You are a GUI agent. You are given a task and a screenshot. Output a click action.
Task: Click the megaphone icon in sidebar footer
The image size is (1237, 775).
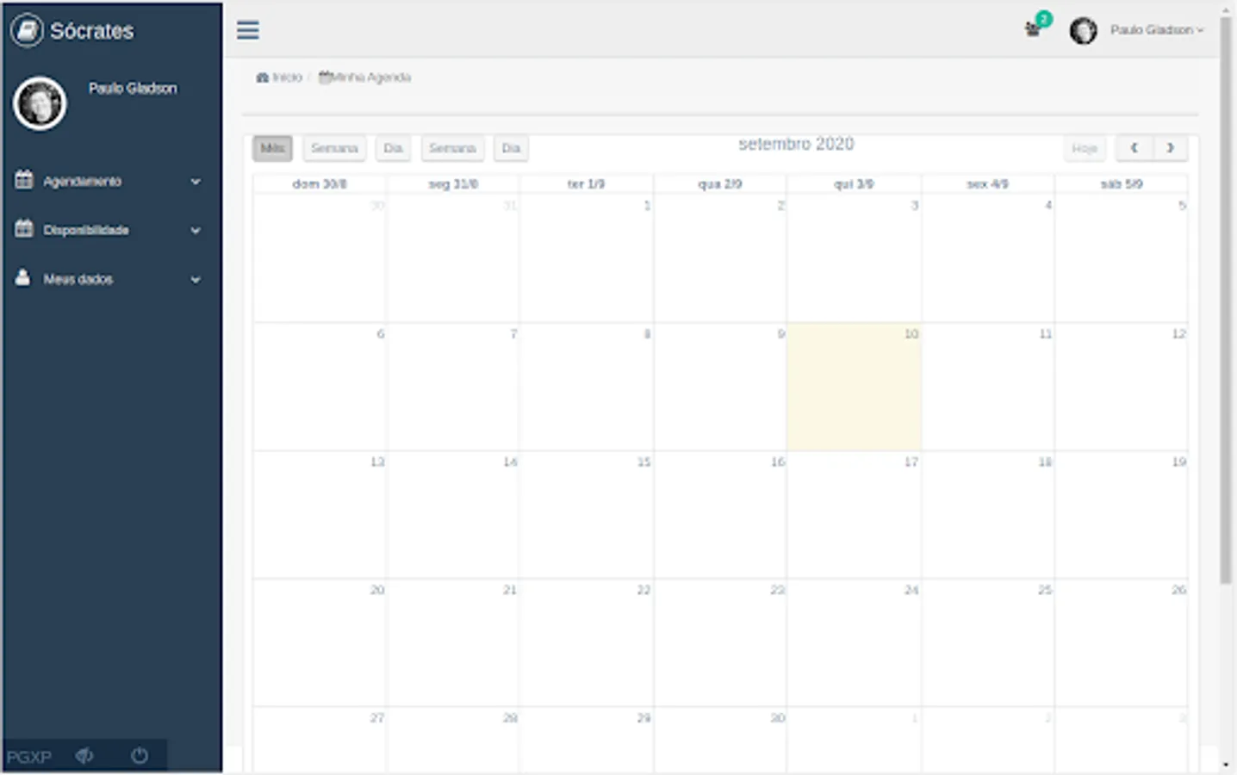[x=84, y=756]
